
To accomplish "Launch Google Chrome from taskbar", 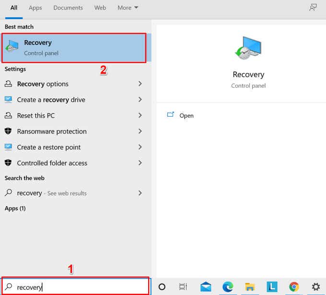I will tap(294, 287).
